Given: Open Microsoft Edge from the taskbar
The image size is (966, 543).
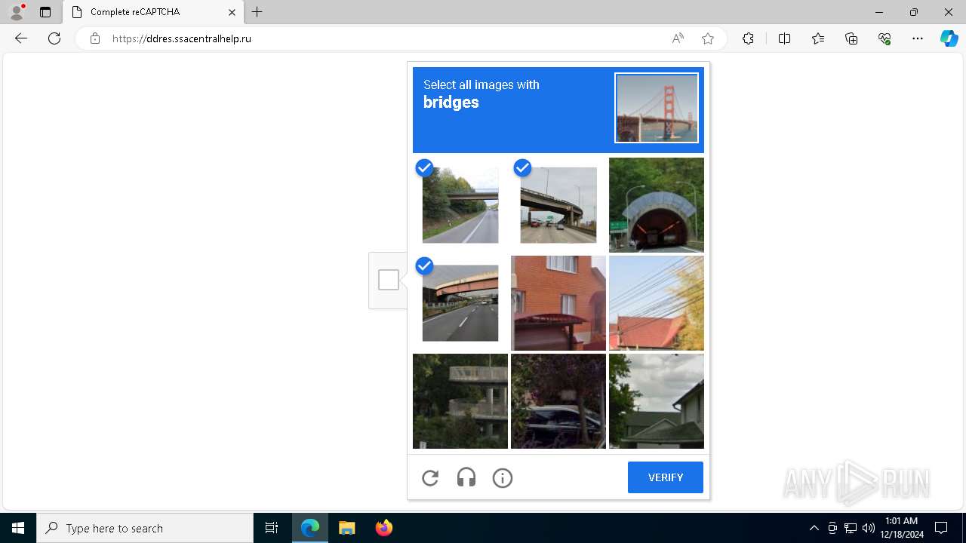Looking at the screenshot, I should click(x=310, y=528).
